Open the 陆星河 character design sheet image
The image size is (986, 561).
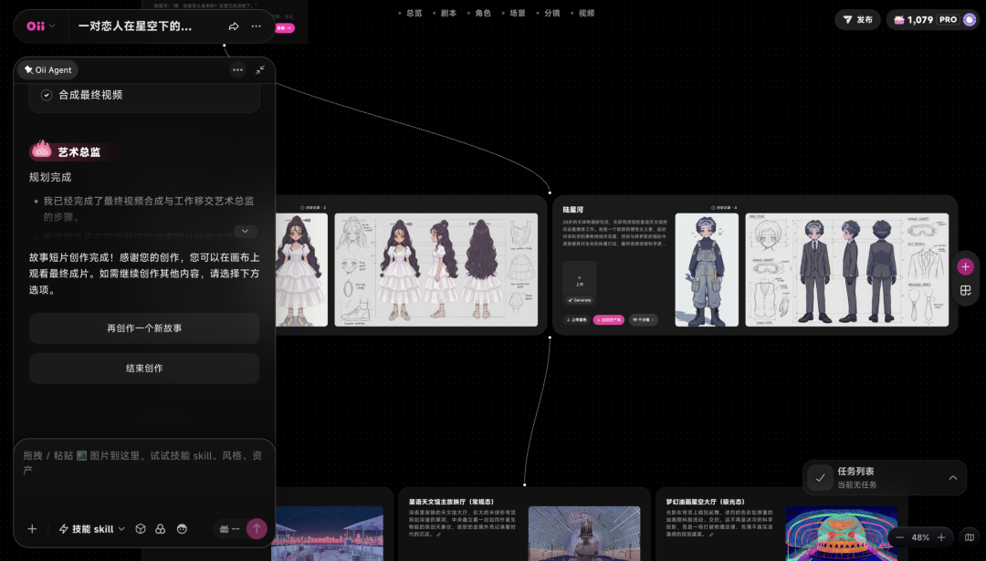847,269
